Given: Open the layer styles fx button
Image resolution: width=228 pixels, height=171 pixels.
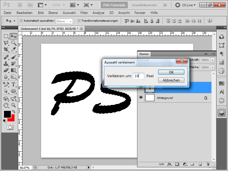Looking at the screenshot, I should [x=169, y=164].
